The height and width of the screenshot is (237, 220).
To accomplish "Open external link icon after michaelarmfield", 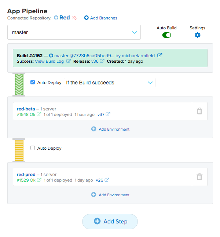I will 159,55.
